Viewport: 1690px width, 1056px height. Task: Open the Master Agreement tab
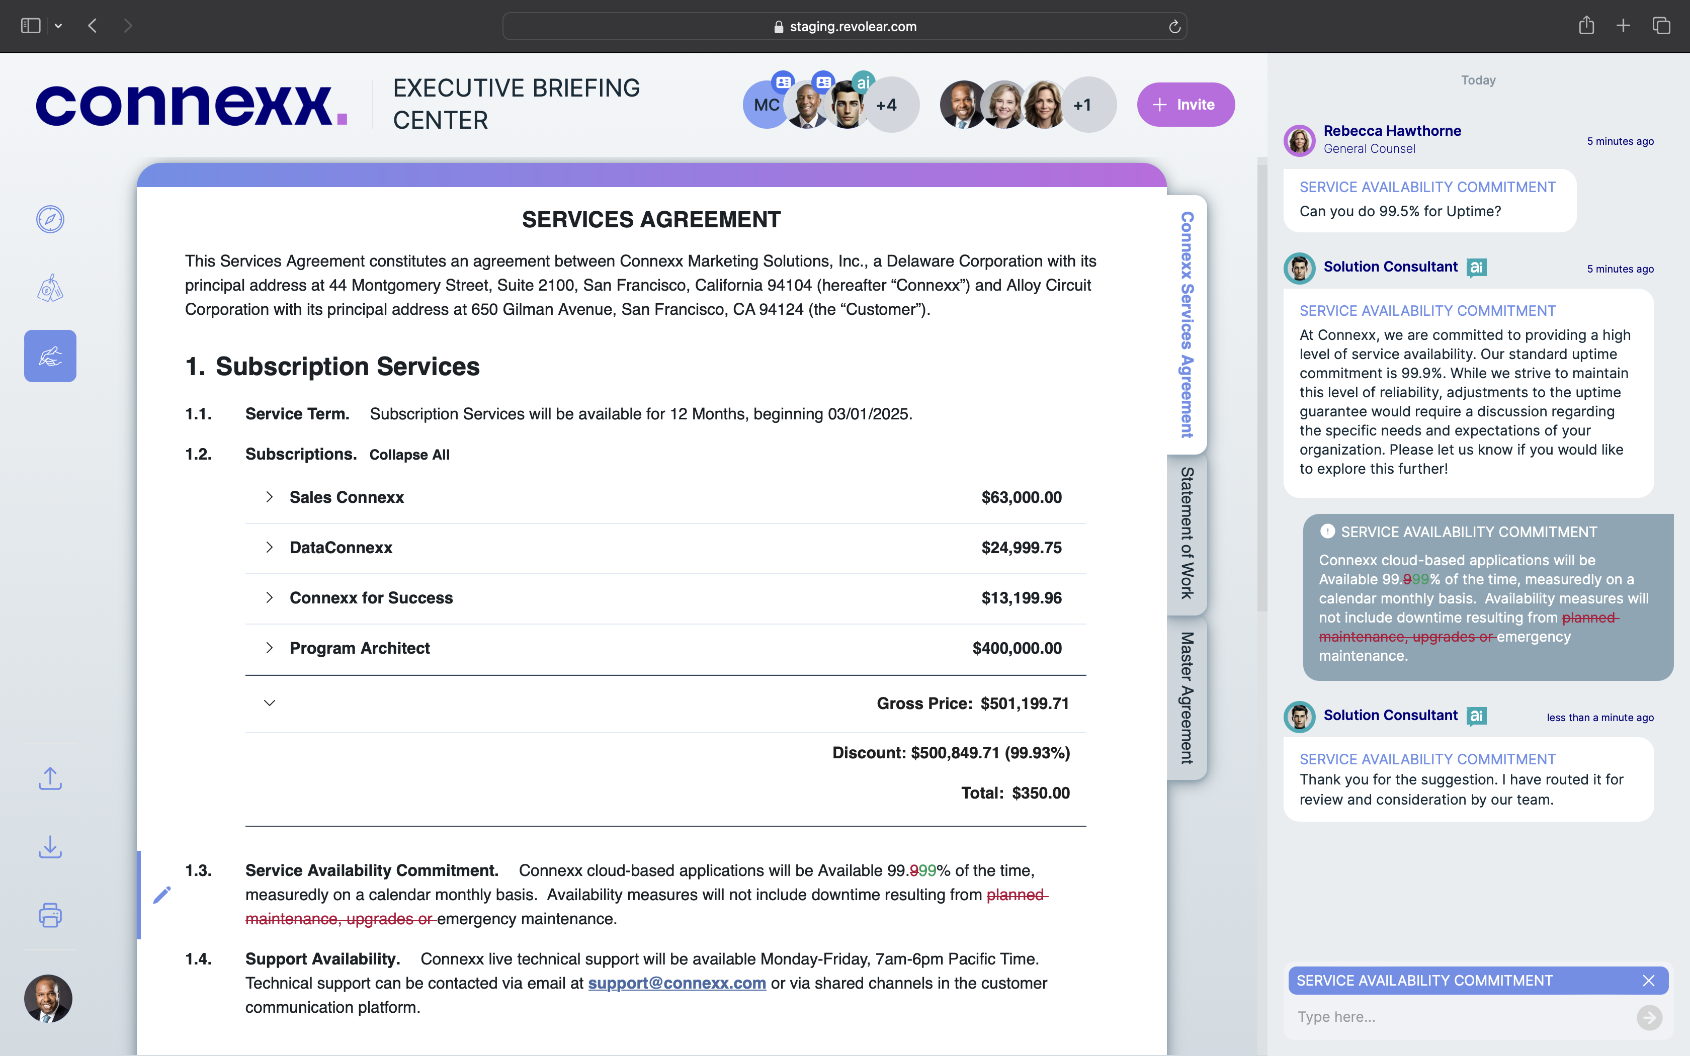(x=1187, y=698)
